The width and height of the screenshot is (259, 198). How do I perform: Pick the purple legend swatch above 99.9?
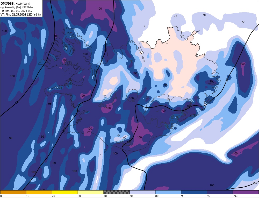coord(246,192)
